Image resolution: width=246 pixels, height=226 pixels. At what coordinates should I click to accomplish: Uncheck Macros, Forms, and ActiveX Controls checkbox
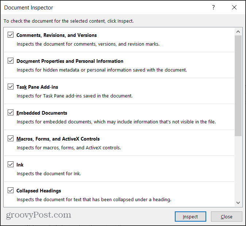pos(11,138)
